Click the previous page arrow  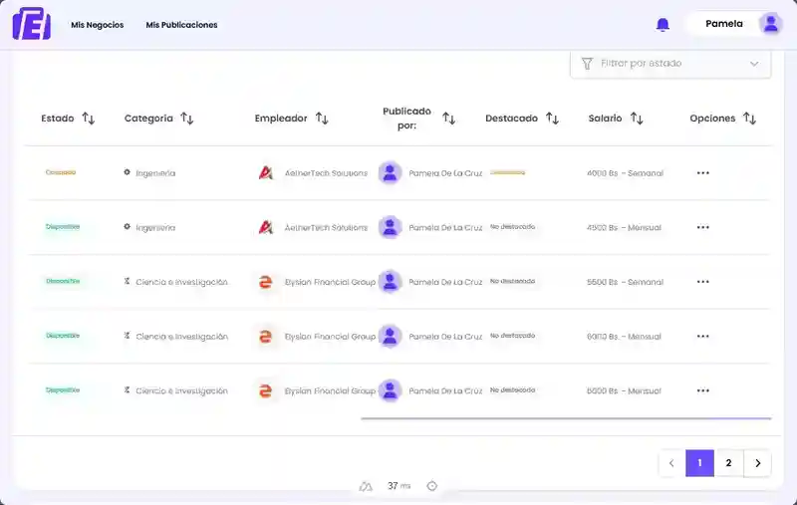coord(671,463)
